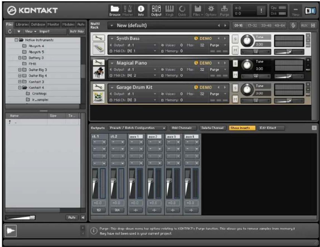The image size is (320, 247).
Task: Open the Files menu icon
Action: pos(198,11)
